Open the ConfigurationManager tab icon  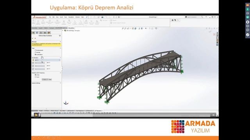[41, 33]
